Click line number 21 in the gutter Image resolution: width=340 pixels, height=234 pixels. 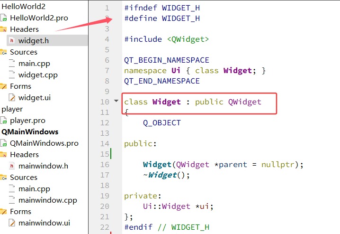pyautogui.click(x=105, y=216)
